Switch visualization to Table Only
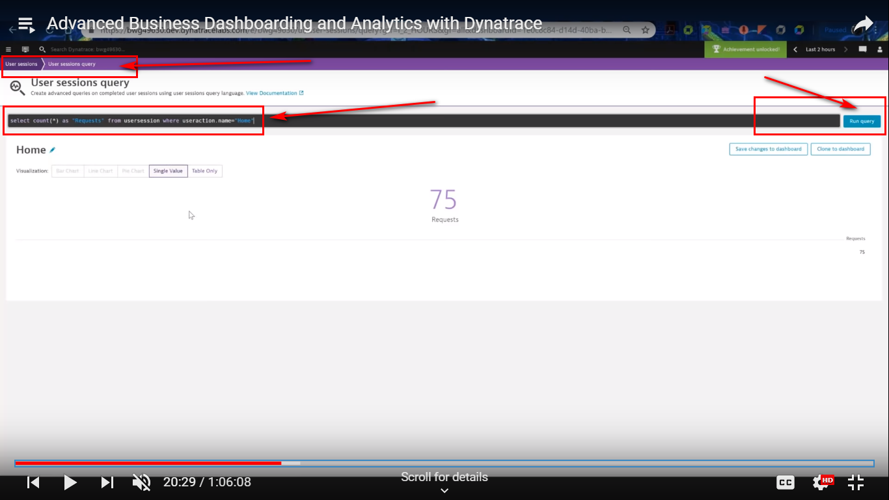Screen dimensions: 889x500 click(204, 171)
